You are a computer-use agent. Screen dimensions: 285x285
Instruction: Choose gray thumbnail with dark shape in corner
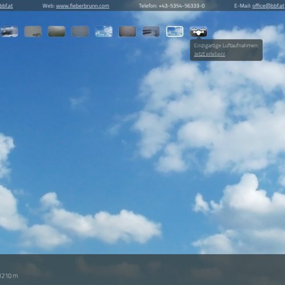(x=33, y=31)
